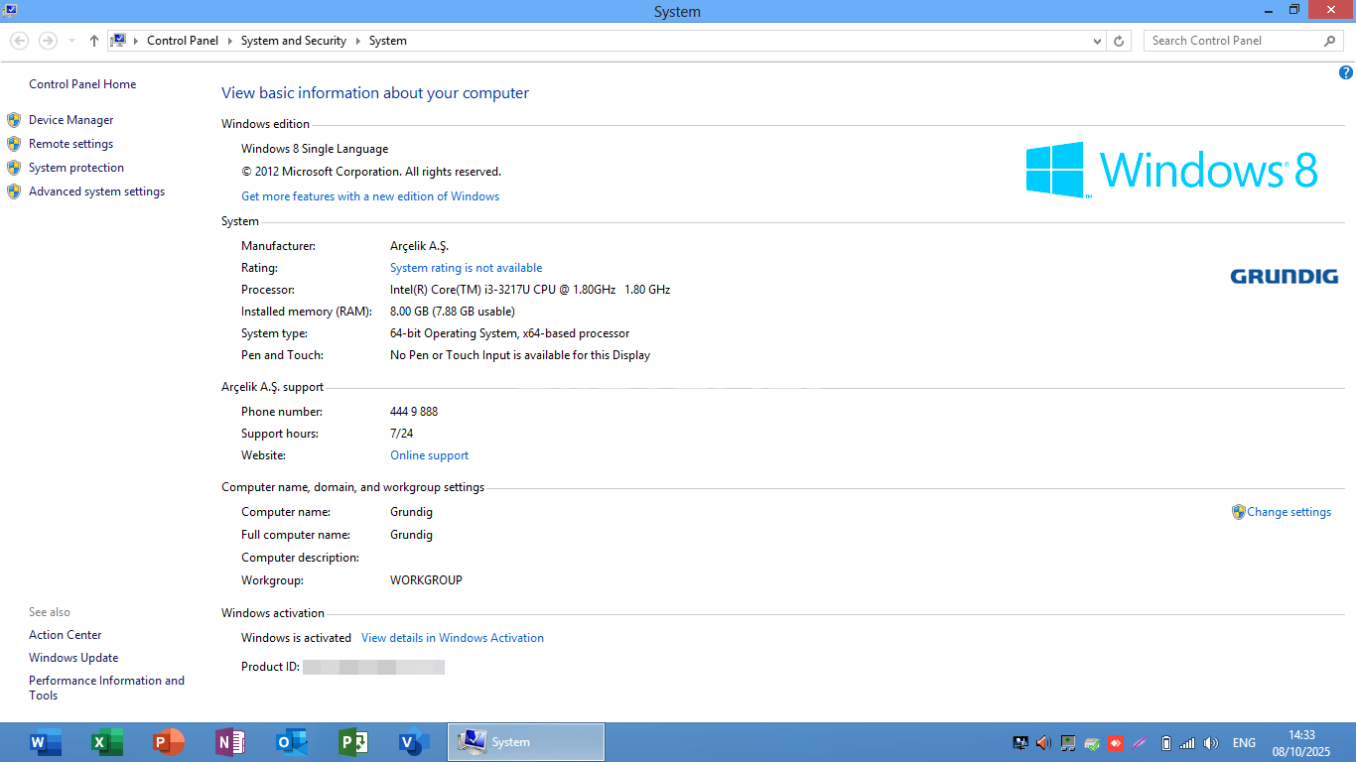Open the address bar history dropdown
This screenshot has width=1356, height=762.
coord(1097,41)
